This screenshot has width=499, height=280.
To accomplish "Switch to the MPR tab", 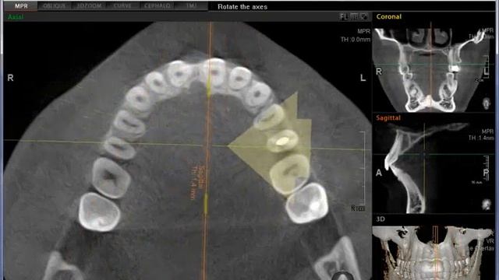I will click(21, 6).
